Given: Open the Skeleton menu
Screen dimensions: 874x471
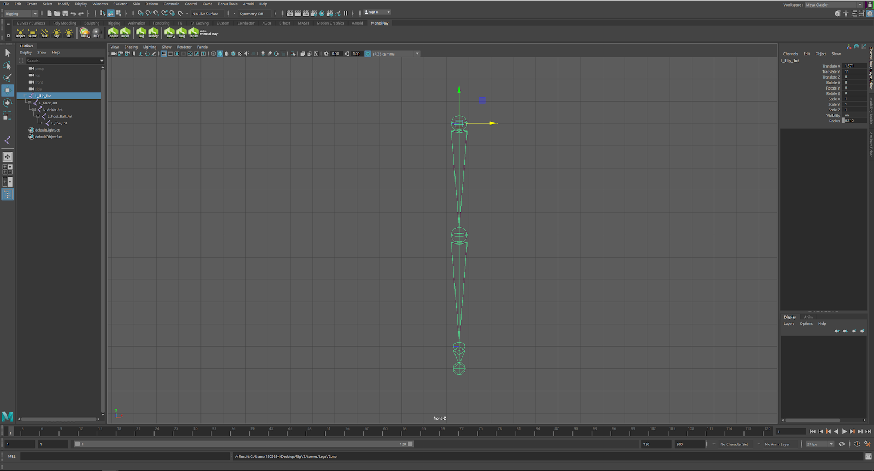Looking at the screenshot, I should click(120, 4).
